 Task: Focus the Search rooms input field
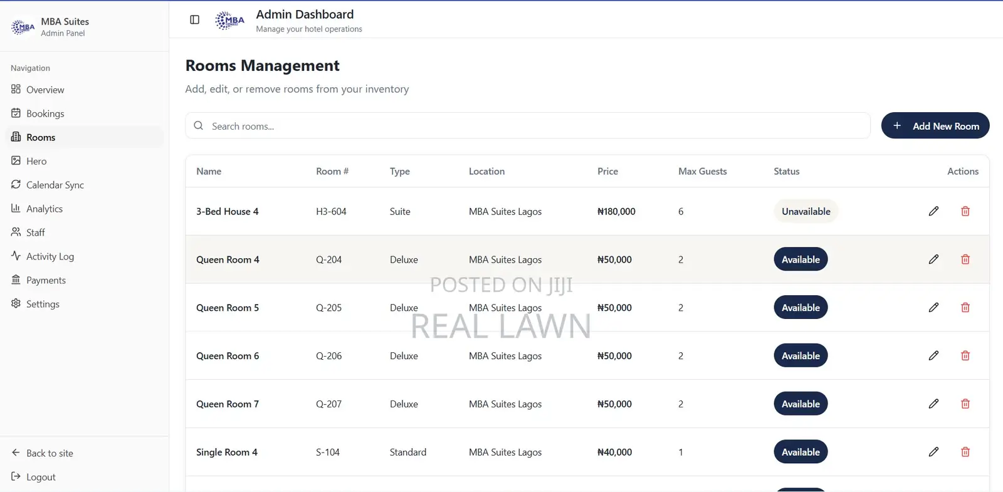point(528,126)
